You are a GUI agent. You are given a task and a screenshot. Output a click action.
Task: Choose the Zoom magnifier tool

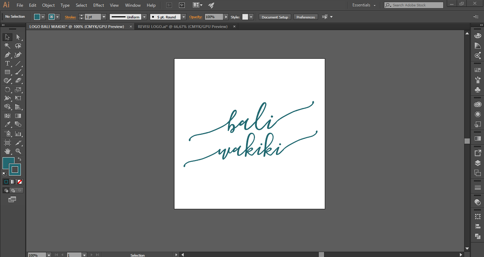point(18,151)
